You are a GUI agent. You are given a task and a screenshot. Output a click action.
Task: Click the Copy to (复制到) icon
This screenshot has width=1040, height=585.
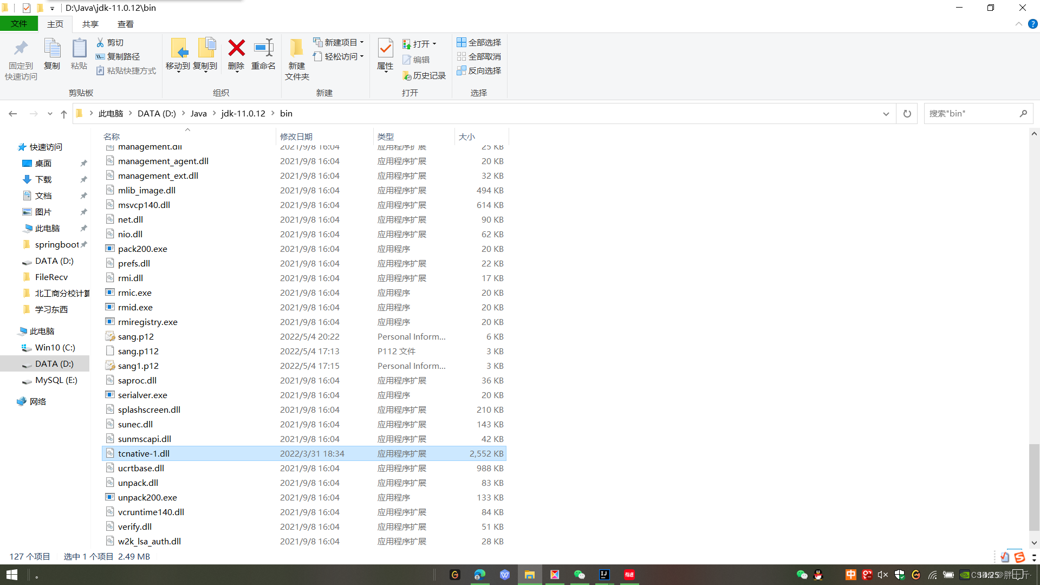pos(205,49)
